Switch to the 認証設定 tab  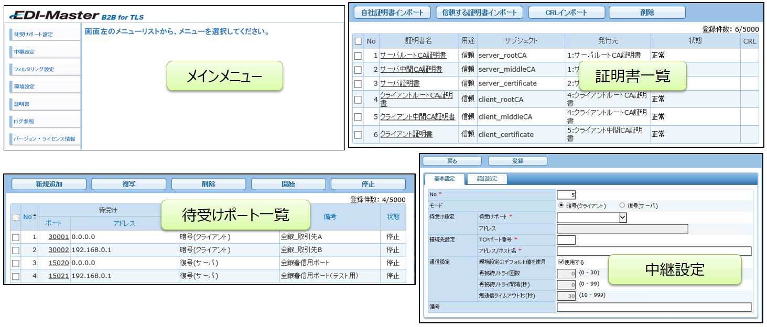(x=487, y=179)
